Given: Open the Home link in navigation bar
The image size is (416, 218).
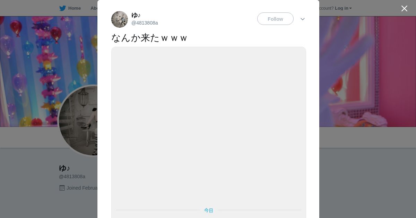Looking at the screenshot, I should coord(74,8).
